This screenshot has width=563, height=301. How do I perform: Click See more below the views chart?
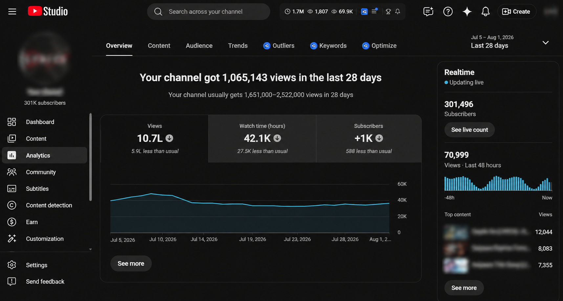(131, 264)
